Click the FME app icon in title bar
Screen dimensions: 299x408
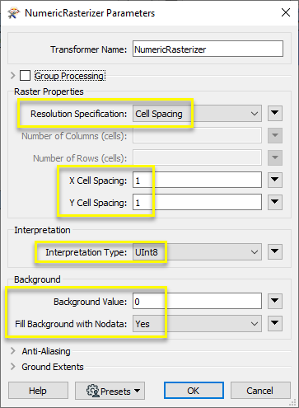point(14,13)
